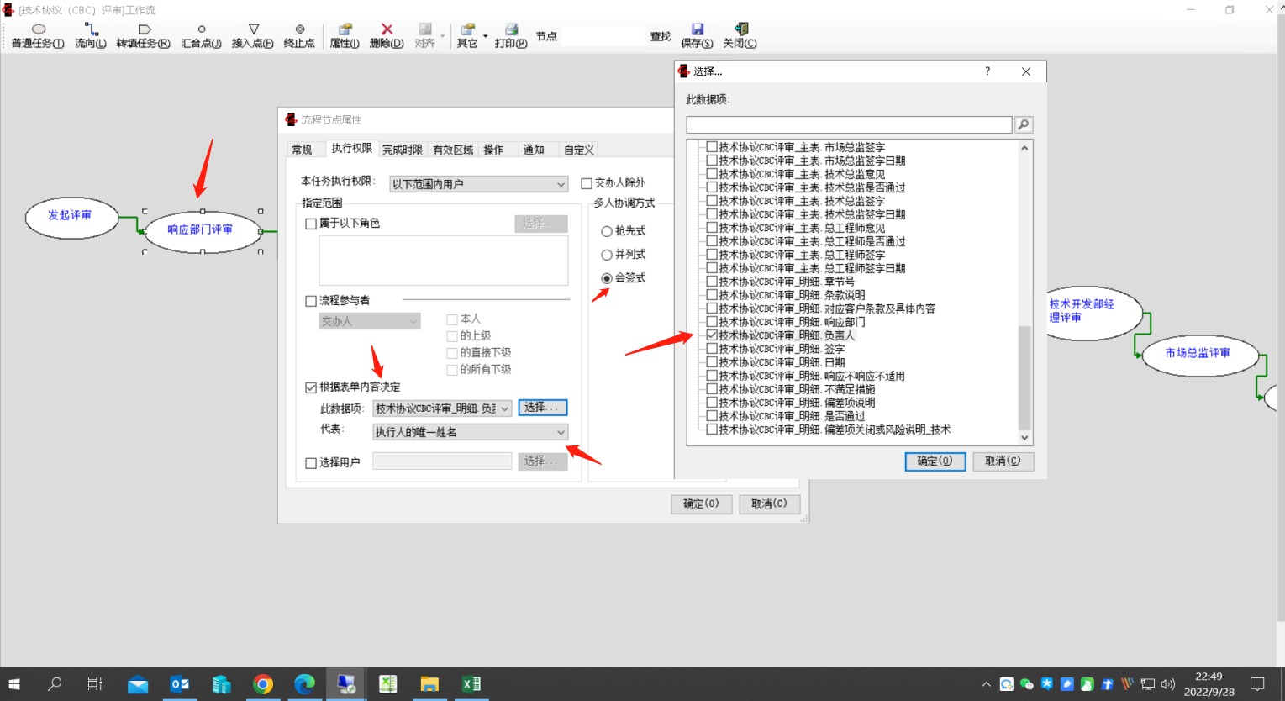Open the 本任务执行权限 dropdown
Viewport: 1285px width, 701px height.
pyautogui.click(x=477, y=183)
